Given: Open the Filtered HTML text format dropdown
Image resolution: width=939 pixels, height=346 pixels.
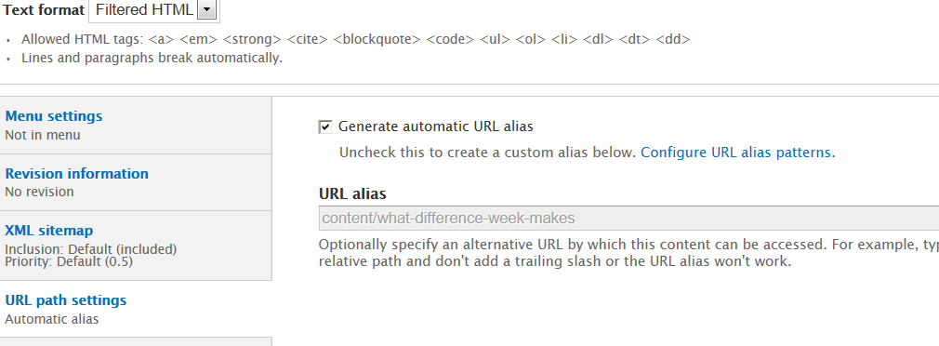Looking at the screenshot, I should [154, 10].
